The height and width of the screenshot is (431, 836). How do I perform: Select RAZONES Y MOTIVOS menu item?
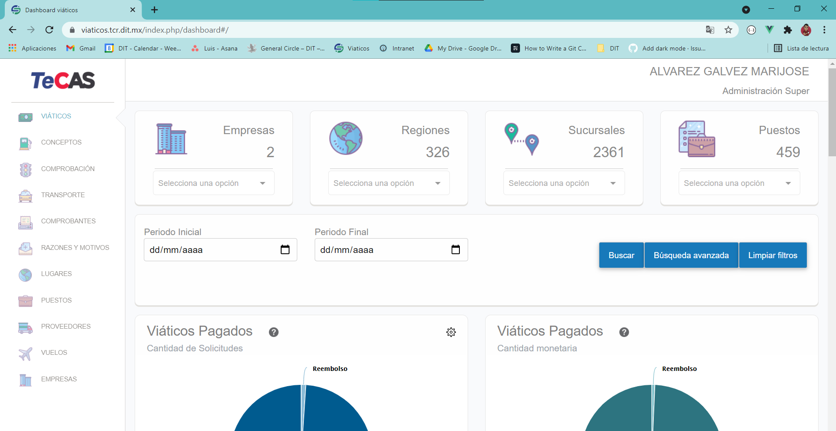[75, 248]
